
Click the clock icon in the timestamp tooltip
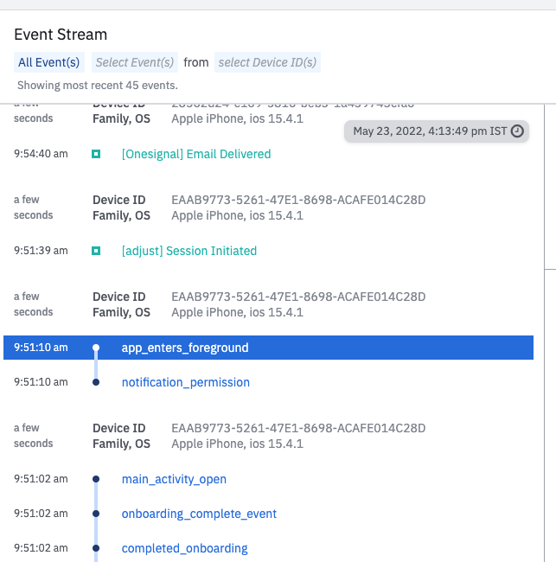pyautogui.click(x=517, y=131)
